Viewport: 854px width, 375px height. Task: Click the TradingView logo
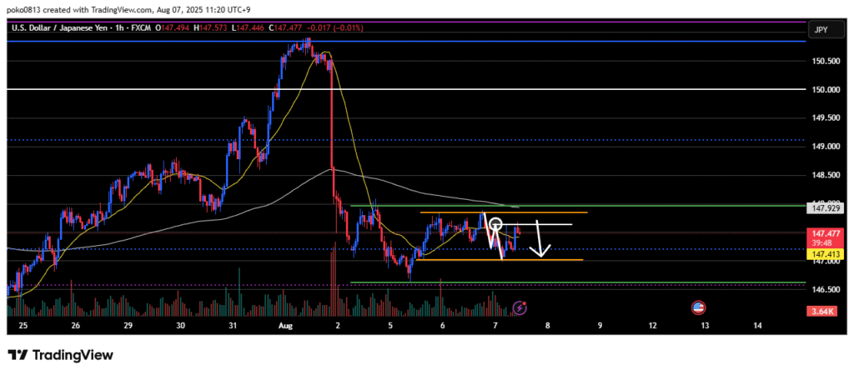coord(60,355)
